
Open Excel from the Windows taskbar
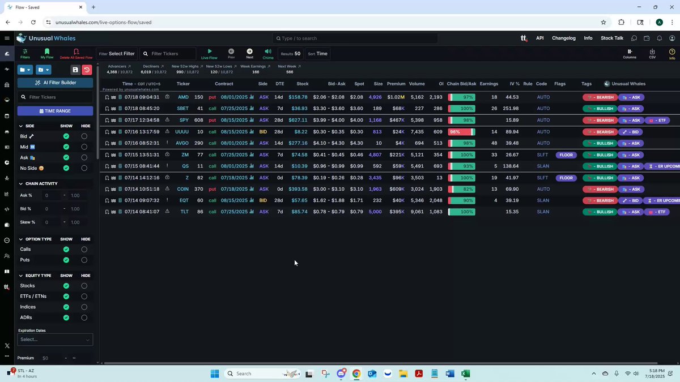[x=465, y=374]
